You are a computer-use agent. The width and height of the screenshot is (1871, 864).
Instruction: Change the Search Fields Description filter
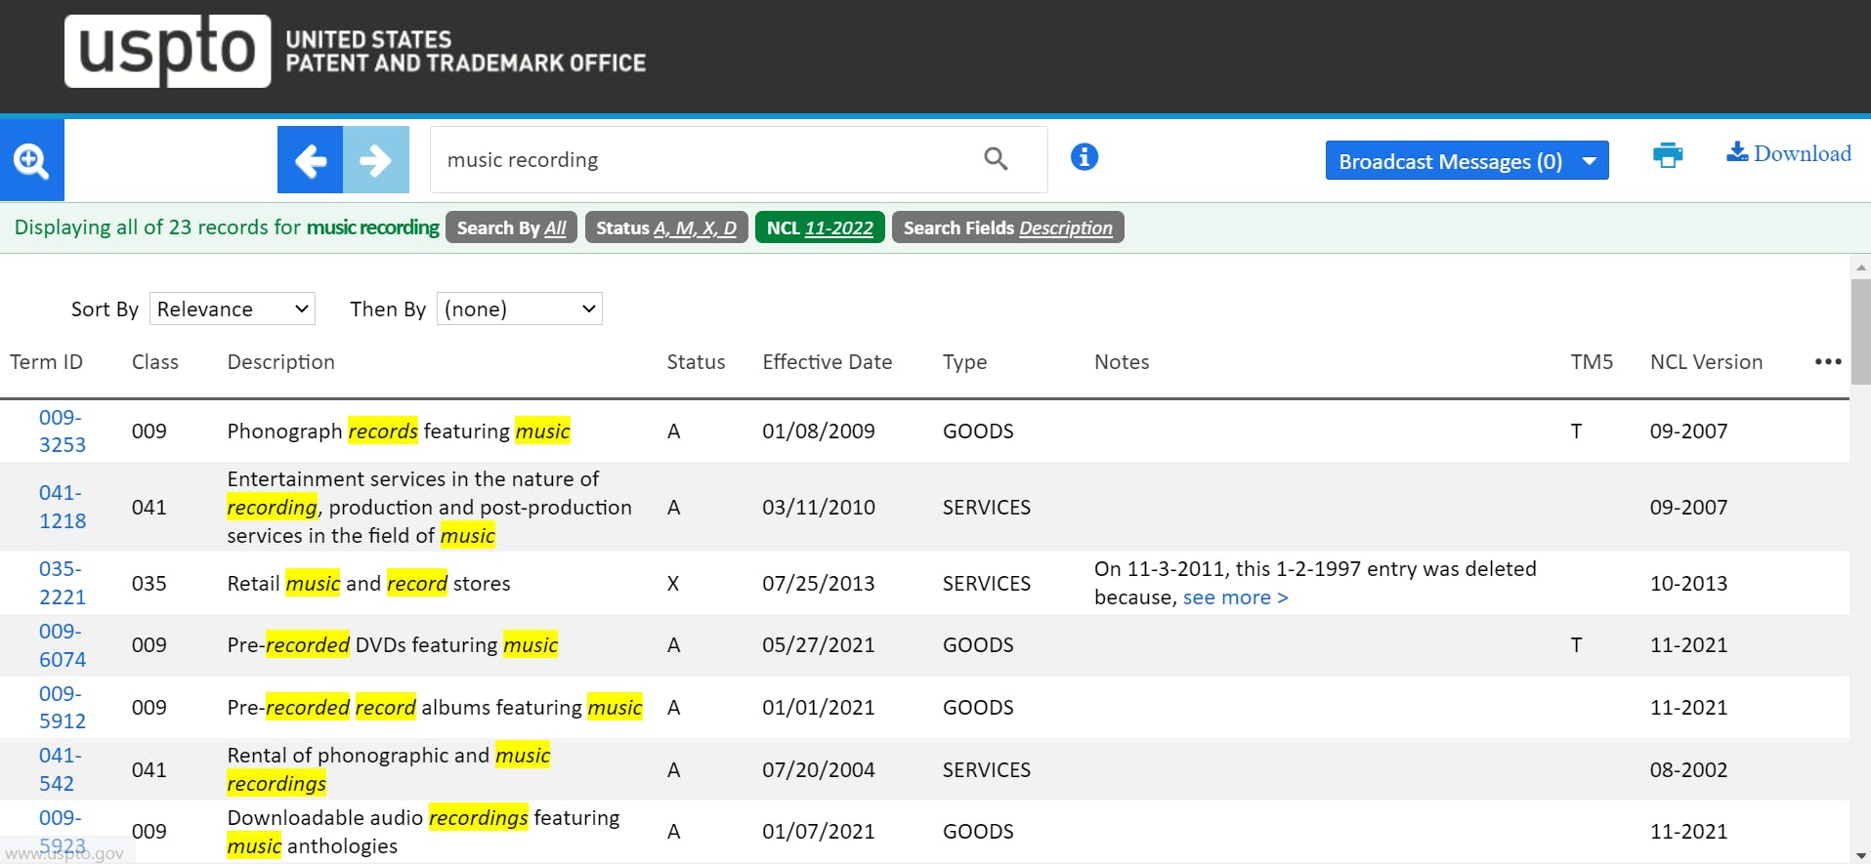[1007, 228]
